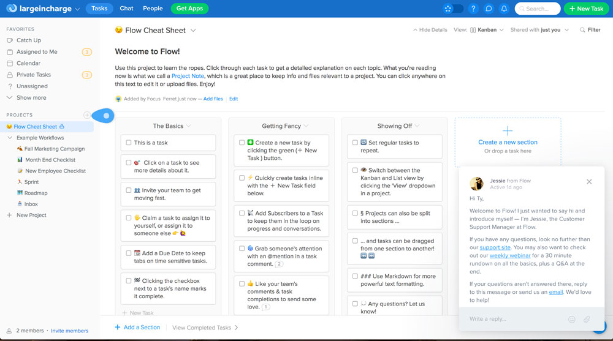Switch to the Tasks tab
The image size is (613, 341).
coord(99,9)
